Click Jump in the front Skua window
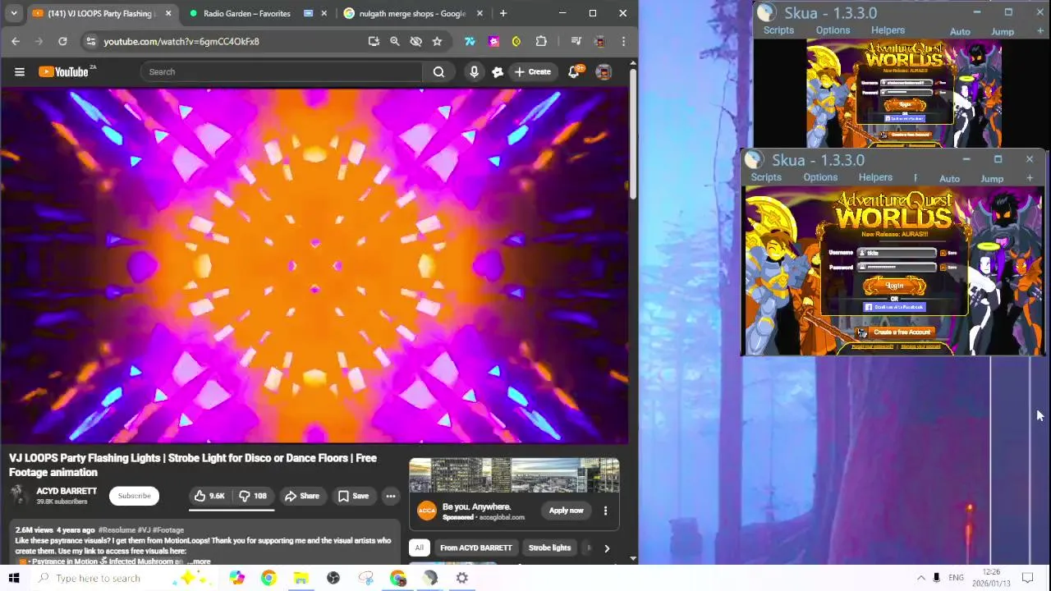 pyautogui.click(x=992, y=179)
